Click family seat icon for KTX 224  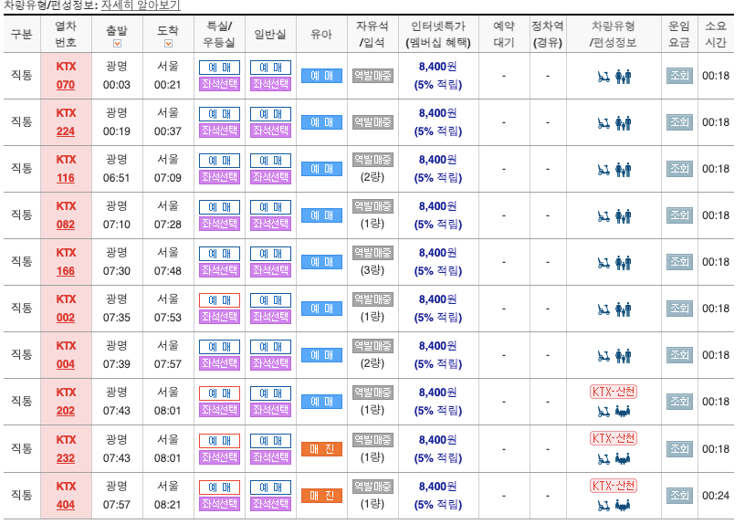pyautogui.click(x=624, y=123)
